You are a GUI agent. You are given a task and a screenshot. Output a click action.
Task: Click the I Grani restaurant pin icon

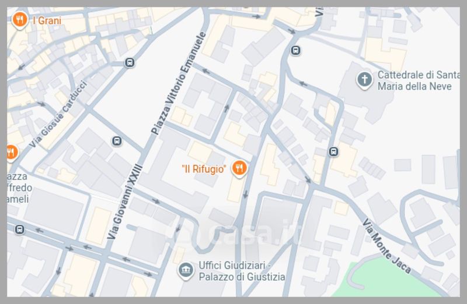[20, 20]
